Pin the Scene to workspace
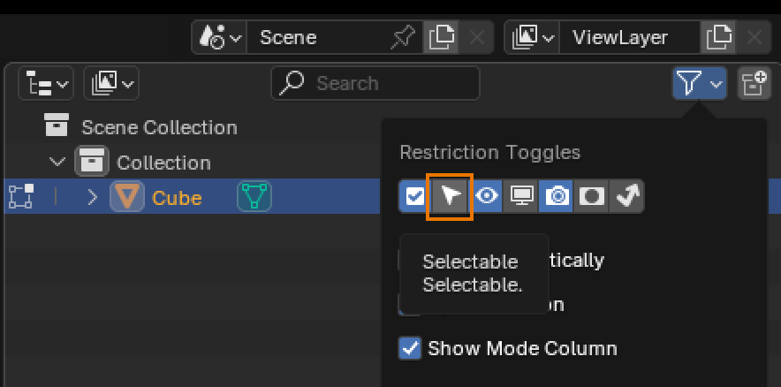Image resolution: width=781 pixels, height=387 pixels. (402, 38)
